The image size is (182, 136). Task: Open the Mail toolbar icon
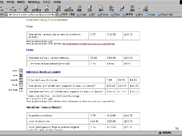[101, 9]
